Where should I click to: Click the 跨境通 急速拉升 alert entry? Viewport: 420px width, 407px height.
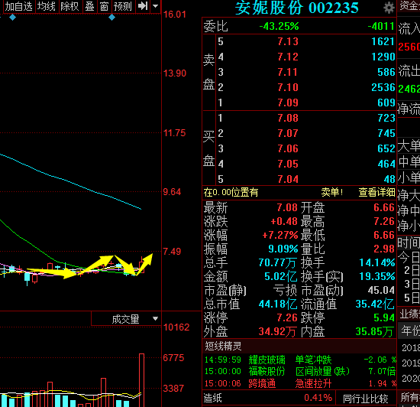[300, 383]
